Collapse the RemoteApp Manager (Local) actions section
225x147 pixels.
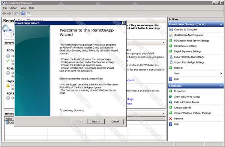pyautogui.click(x=221, y=24)
